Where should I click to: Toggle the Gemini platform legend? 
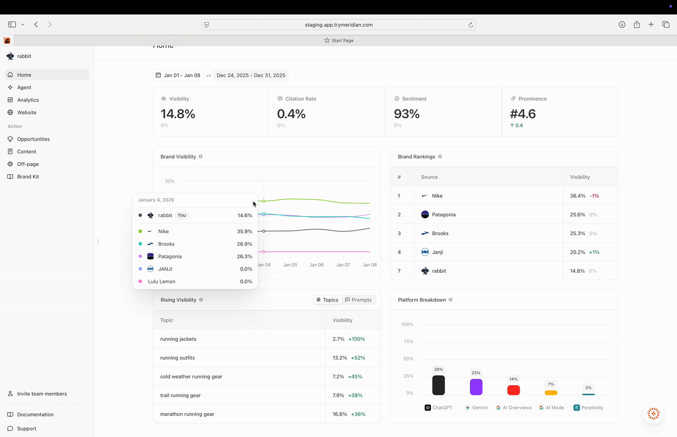[476, 407]
